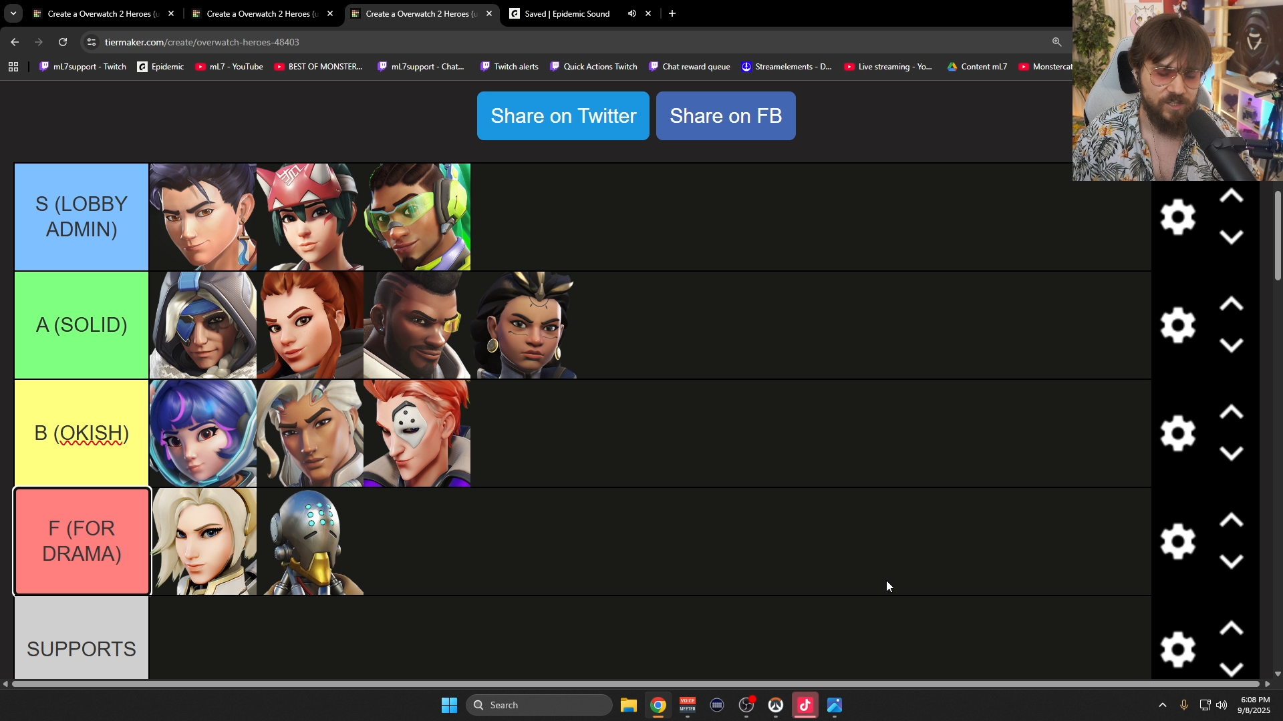The width and height of the screenshot is (1283, 721).
Task: Open settings gear for S (LOBBY ADMIN) row
Action: coord(1177,217)
